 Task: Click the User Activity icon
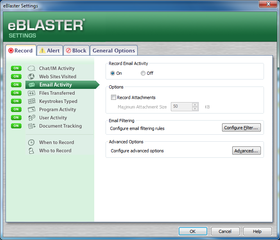32,118
